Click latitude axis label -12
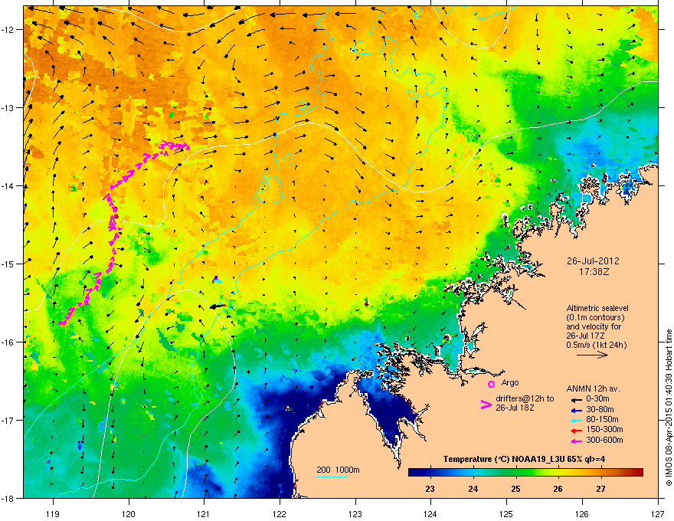Image resolution: width=674 pixels, height=521 pixels. pos(8,30)
